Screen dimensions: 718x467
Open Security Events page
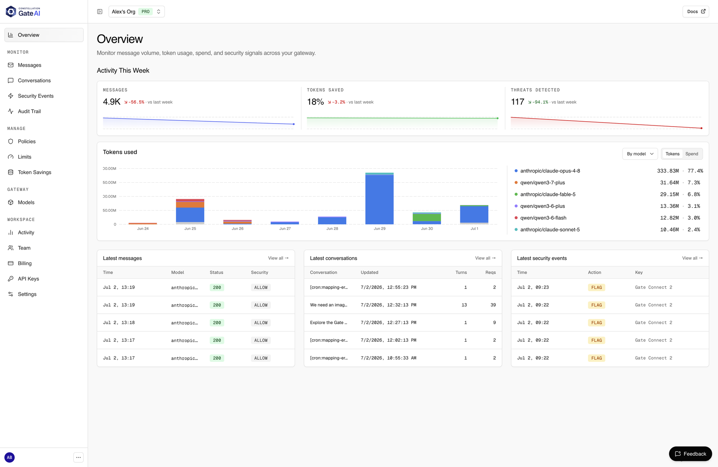(44, 96)
